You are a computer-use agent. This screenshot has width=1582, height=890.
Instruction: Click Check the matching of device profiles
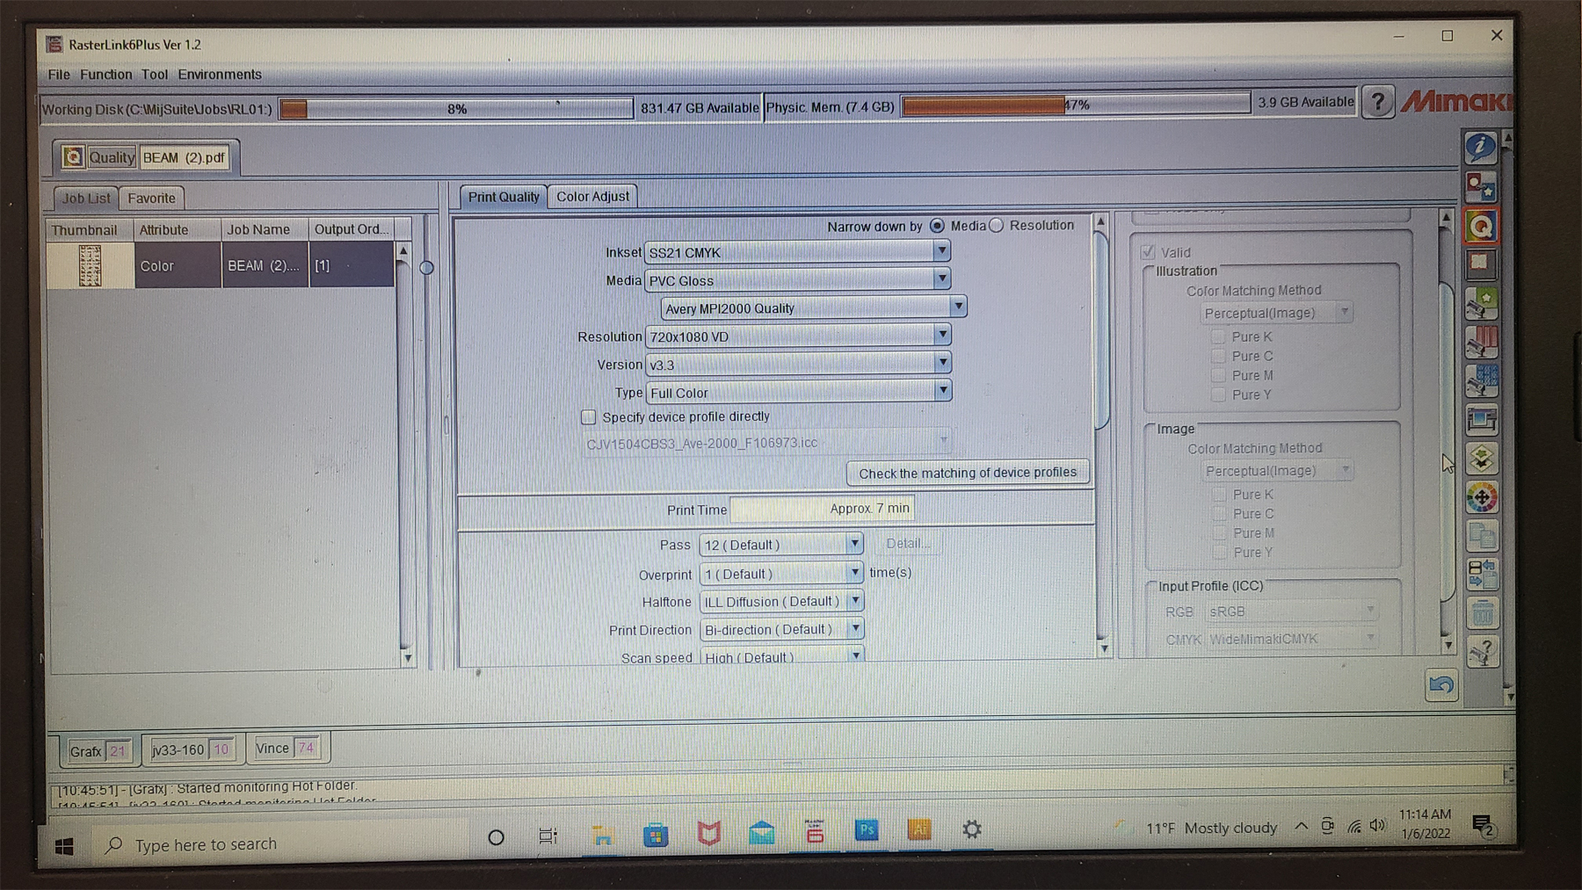968,473
